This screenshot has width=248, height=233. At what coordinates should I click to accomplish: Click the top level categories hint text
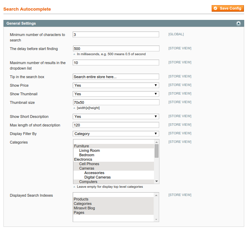[x=110, y=187]
